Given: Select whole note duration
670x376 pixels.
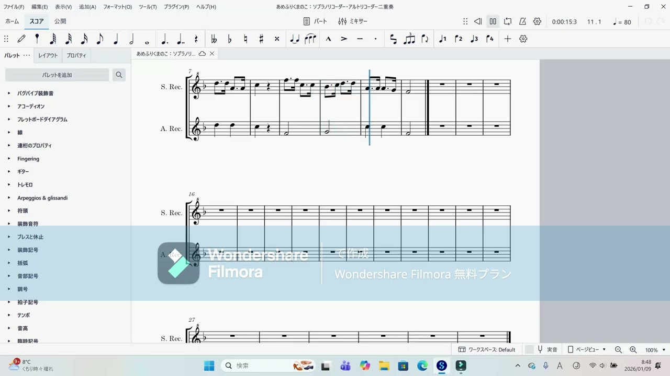Looking at the screenshot, I should click(x=147, y=41).
